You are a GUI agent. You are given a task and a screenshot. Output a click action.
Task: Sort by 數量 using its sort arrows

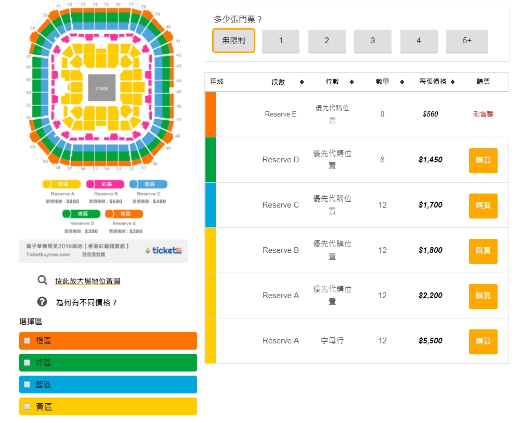pos(402,82)
